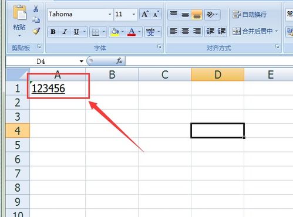Open underline style dropdown arrow

85,32
